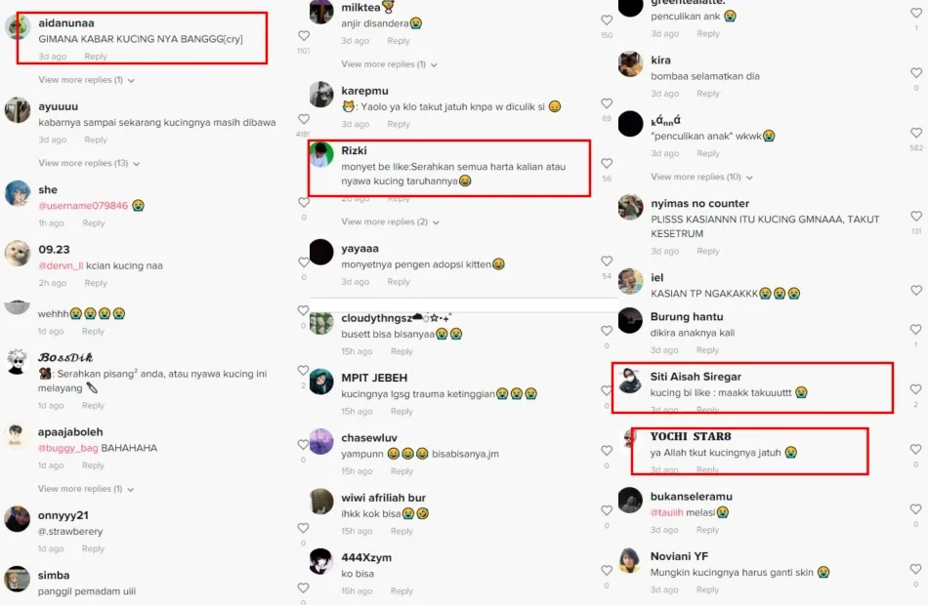This screenshot has height=605, width=928.
Task: Tap heart icon on nyimas no counter comment
Action: click(x=916, y=217)
